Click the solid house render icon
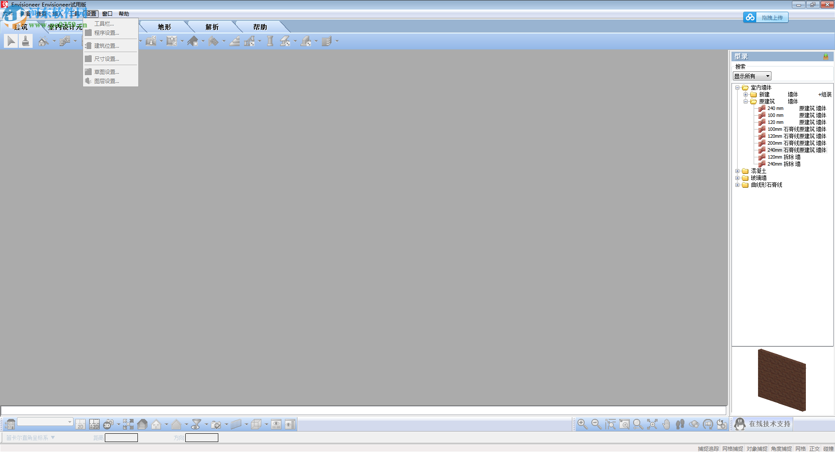The height and width of the screenshot is (452, 835). pyautogui.click(x=142, y=424)
